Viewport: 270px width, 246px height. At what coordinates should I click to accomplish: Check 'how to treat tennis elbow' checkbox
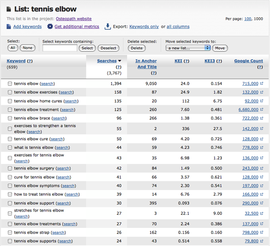[x=10, y=195]
